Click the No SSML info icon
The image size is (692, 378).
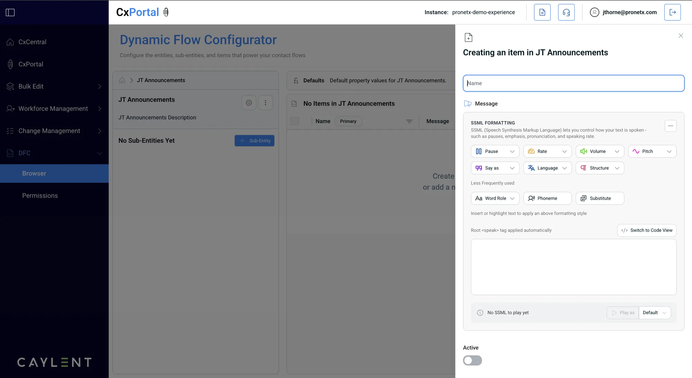480,313
